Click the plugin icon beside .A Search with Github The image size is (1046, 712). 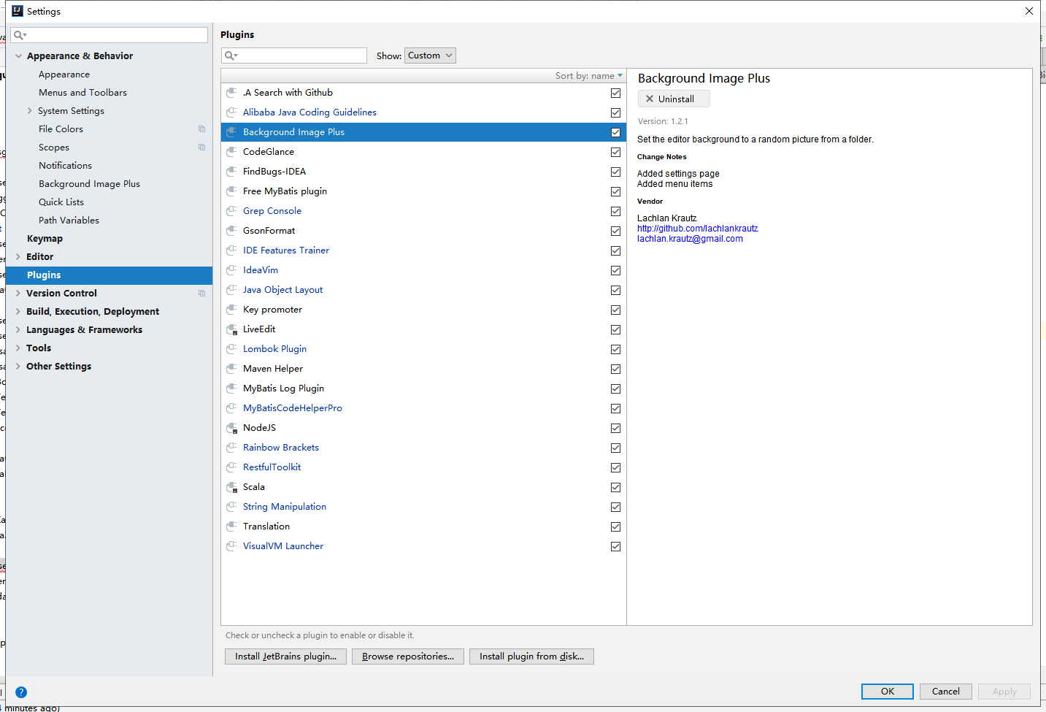pyautogui.click(x=231, y=93)
